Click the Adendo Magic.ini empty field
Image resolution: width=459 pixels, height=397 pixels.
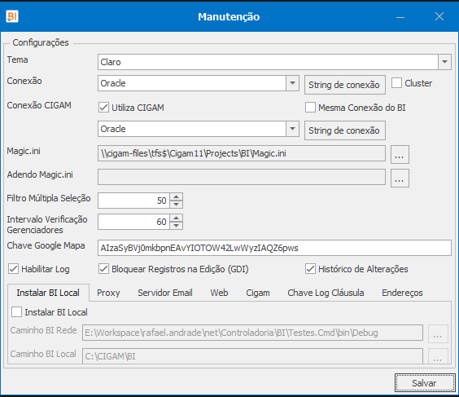(242, 177)
